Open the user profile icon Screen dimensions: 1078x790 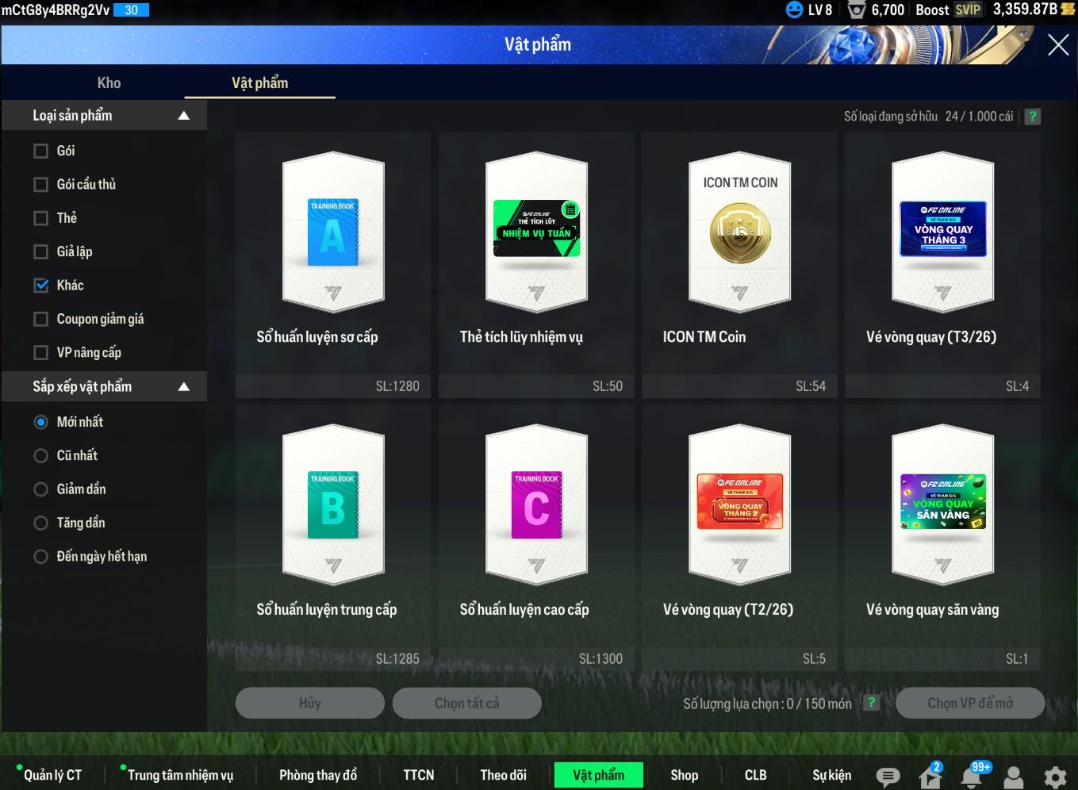click(1013, 777)
